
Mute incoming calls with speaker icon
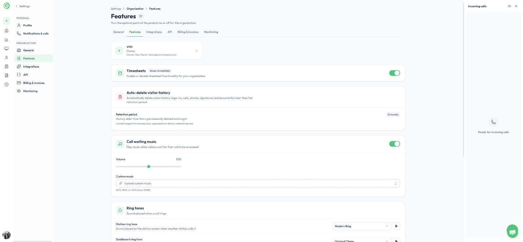click(x=509, y=6)
